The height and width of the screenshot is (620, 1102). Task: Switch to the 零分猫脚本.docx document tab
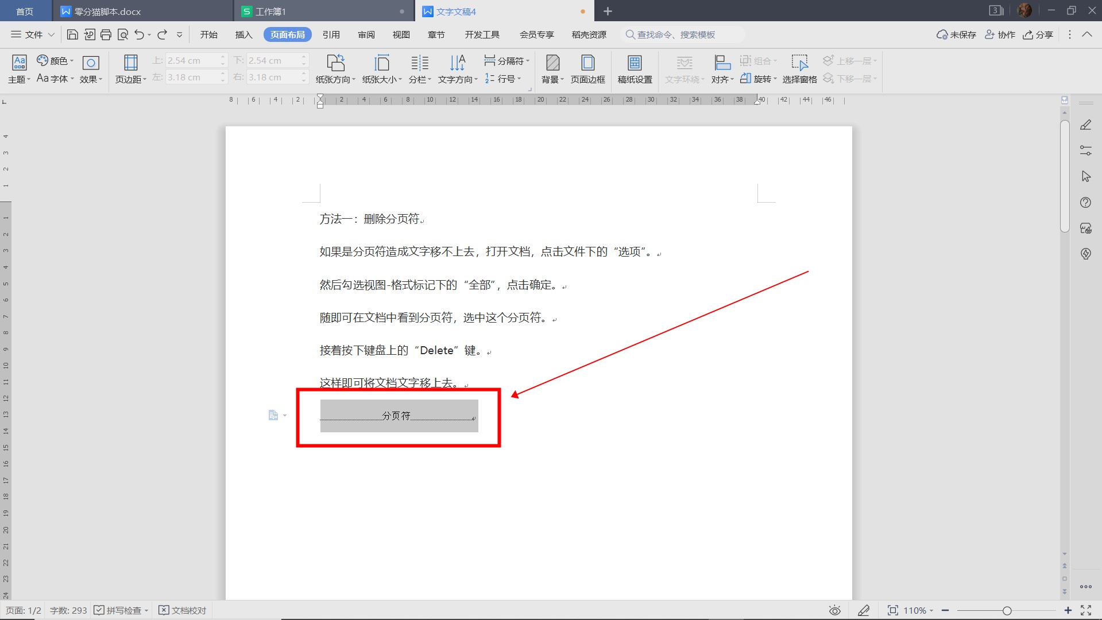pos(107,11)
